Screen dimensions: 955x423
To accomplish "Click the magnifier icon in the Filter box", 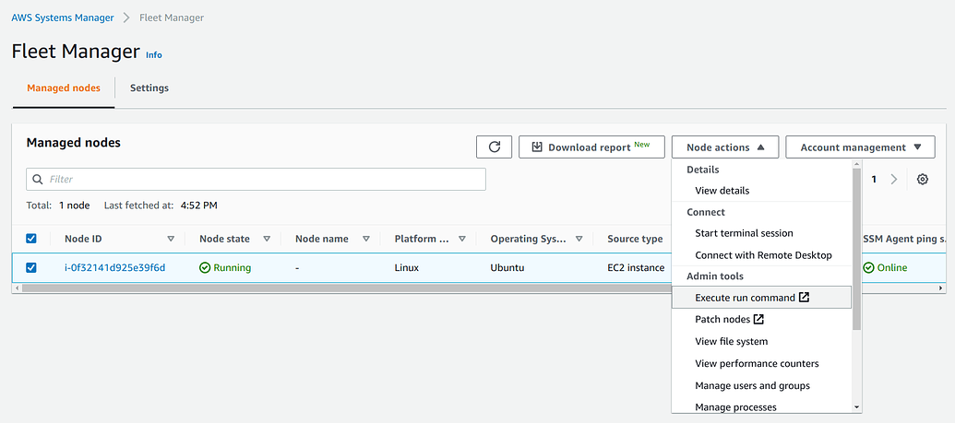I will tap(38, 180).
